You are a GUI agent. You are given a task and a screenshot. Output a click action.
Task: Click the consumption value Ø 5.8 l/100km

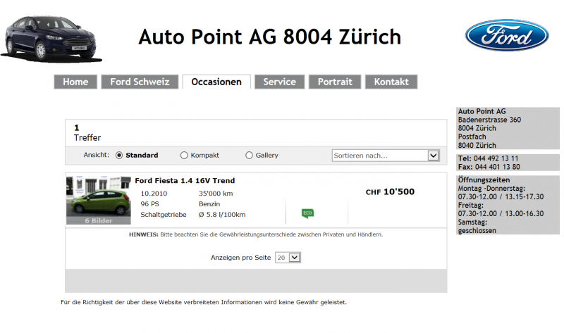(x=222, y=215)
